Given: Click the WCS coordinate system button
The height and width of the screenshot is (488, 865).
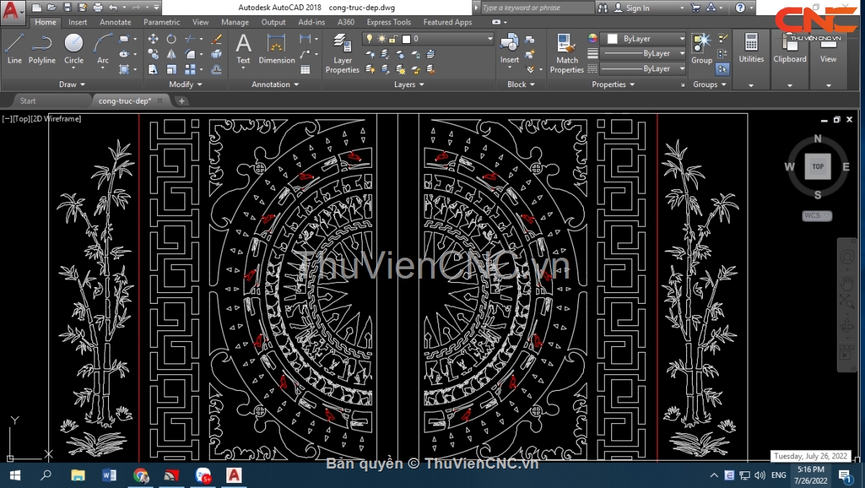Looking at the screenshot, I should pyautogui.click(x=817, y=215).
